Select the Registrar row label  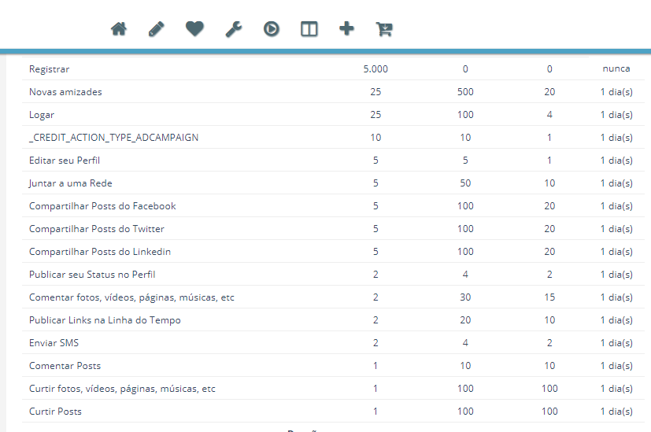click(x=49, y=69)
